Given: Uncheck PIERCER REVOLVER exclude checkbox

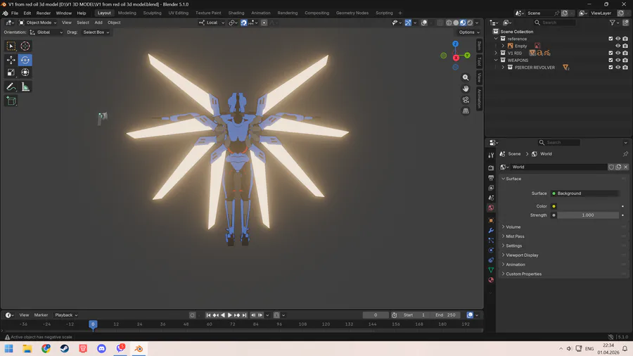Looking at the screenshot, I should [x=610, y=68].
